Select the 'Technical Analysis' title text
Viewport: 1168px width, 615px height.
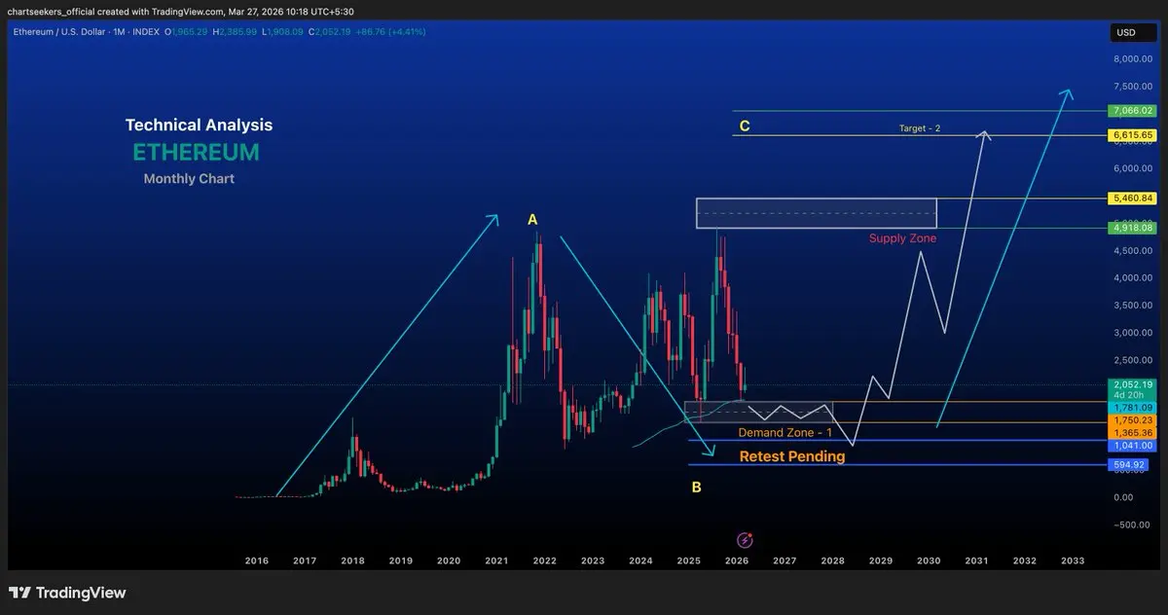tap(199, 126)
